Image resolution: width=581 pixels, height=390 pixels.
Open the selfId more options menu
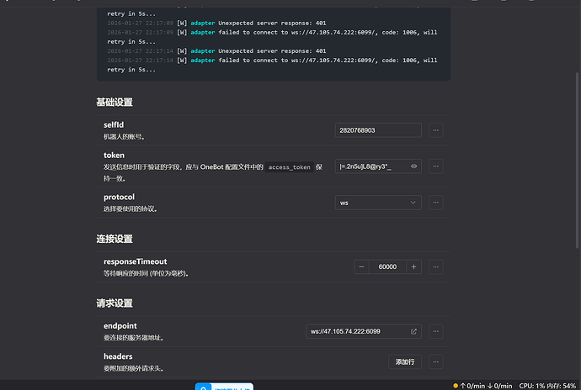click(435, 130)
